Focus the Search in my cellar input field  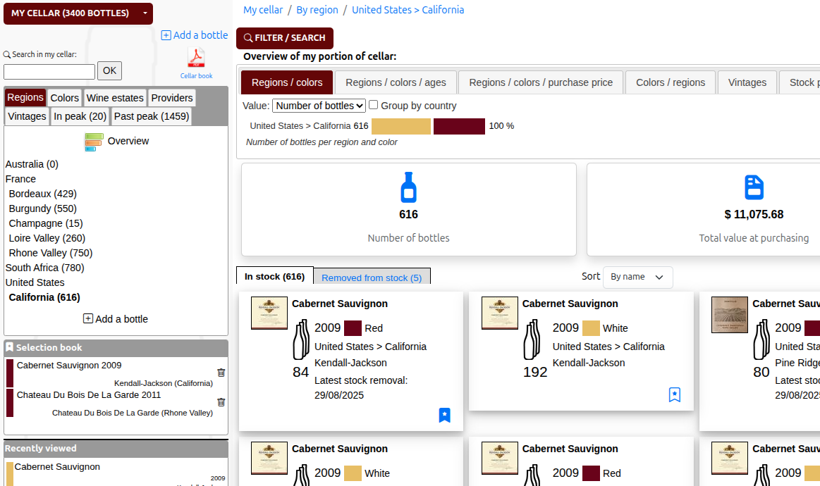49,71
